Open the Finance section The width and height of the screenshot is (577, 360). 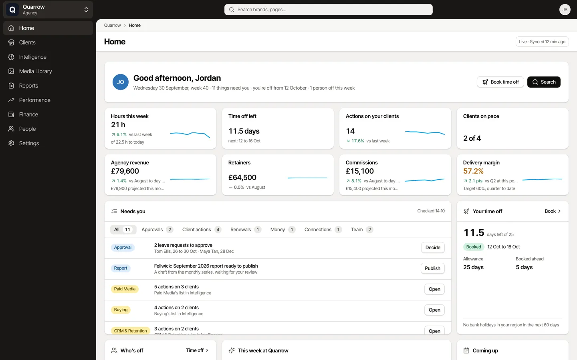(48, 114)
